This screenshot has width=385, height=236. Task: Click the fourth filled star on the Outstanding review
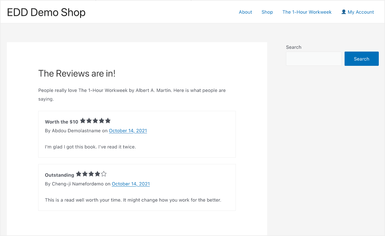[97, 174]
